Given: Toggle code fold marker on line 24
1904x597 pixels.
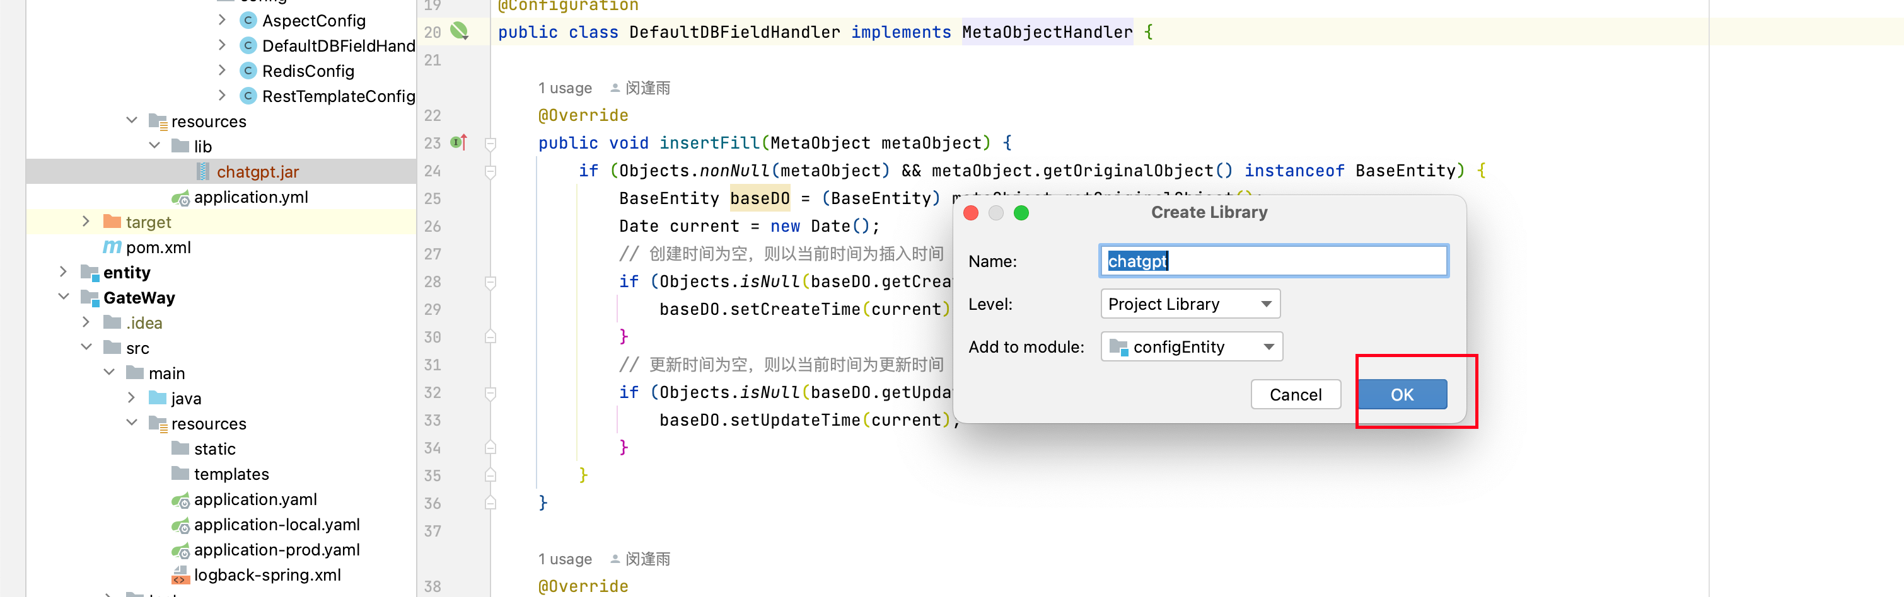Looking at the screenshot, I should pyautogui.click(x=490, y=171).
